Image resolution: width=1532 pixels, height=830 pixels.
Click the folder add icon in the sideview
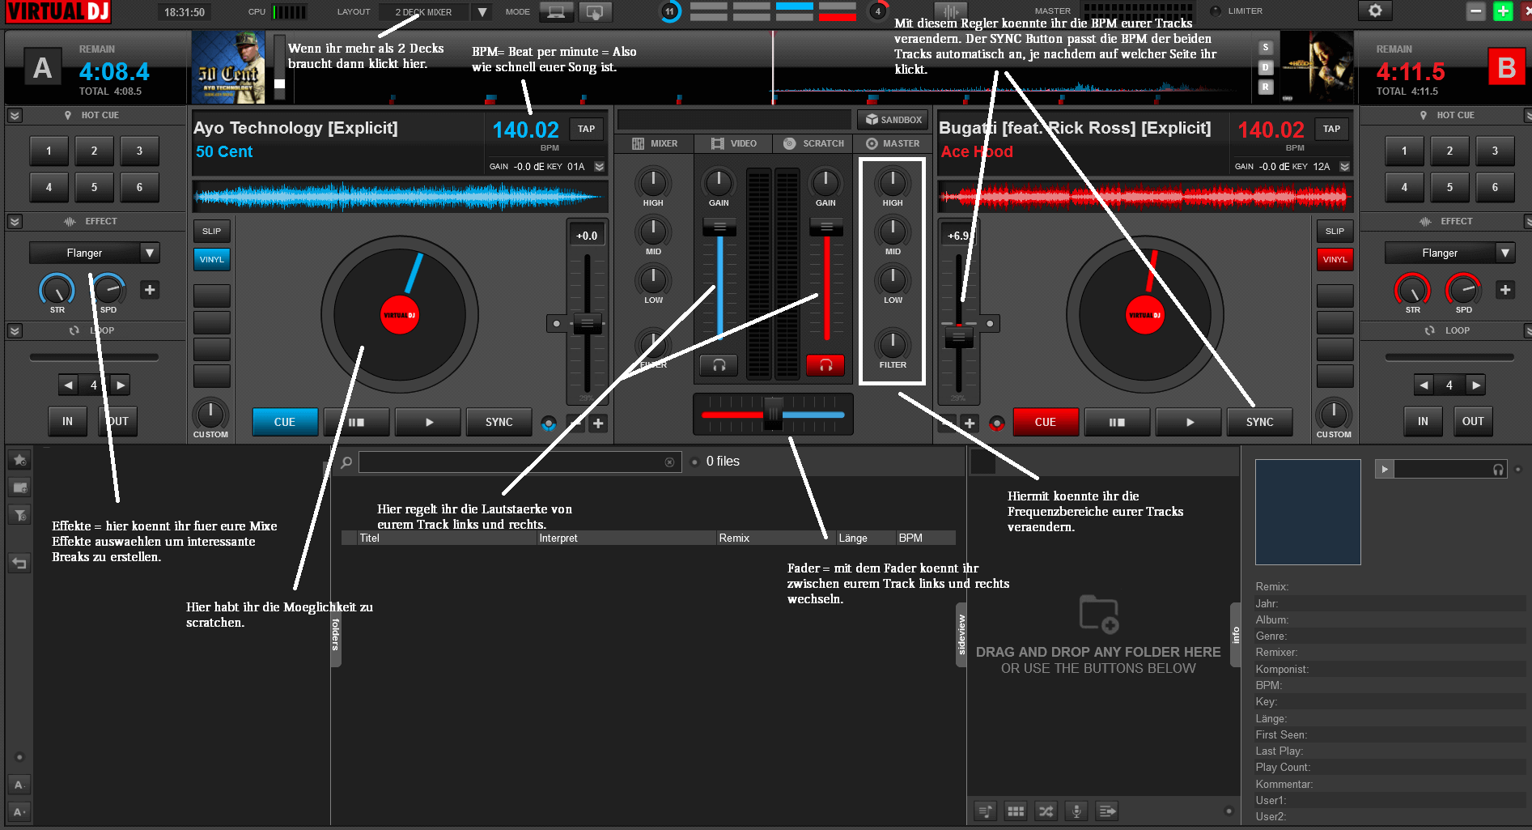pyautogui.click(x=1098, y=614)
